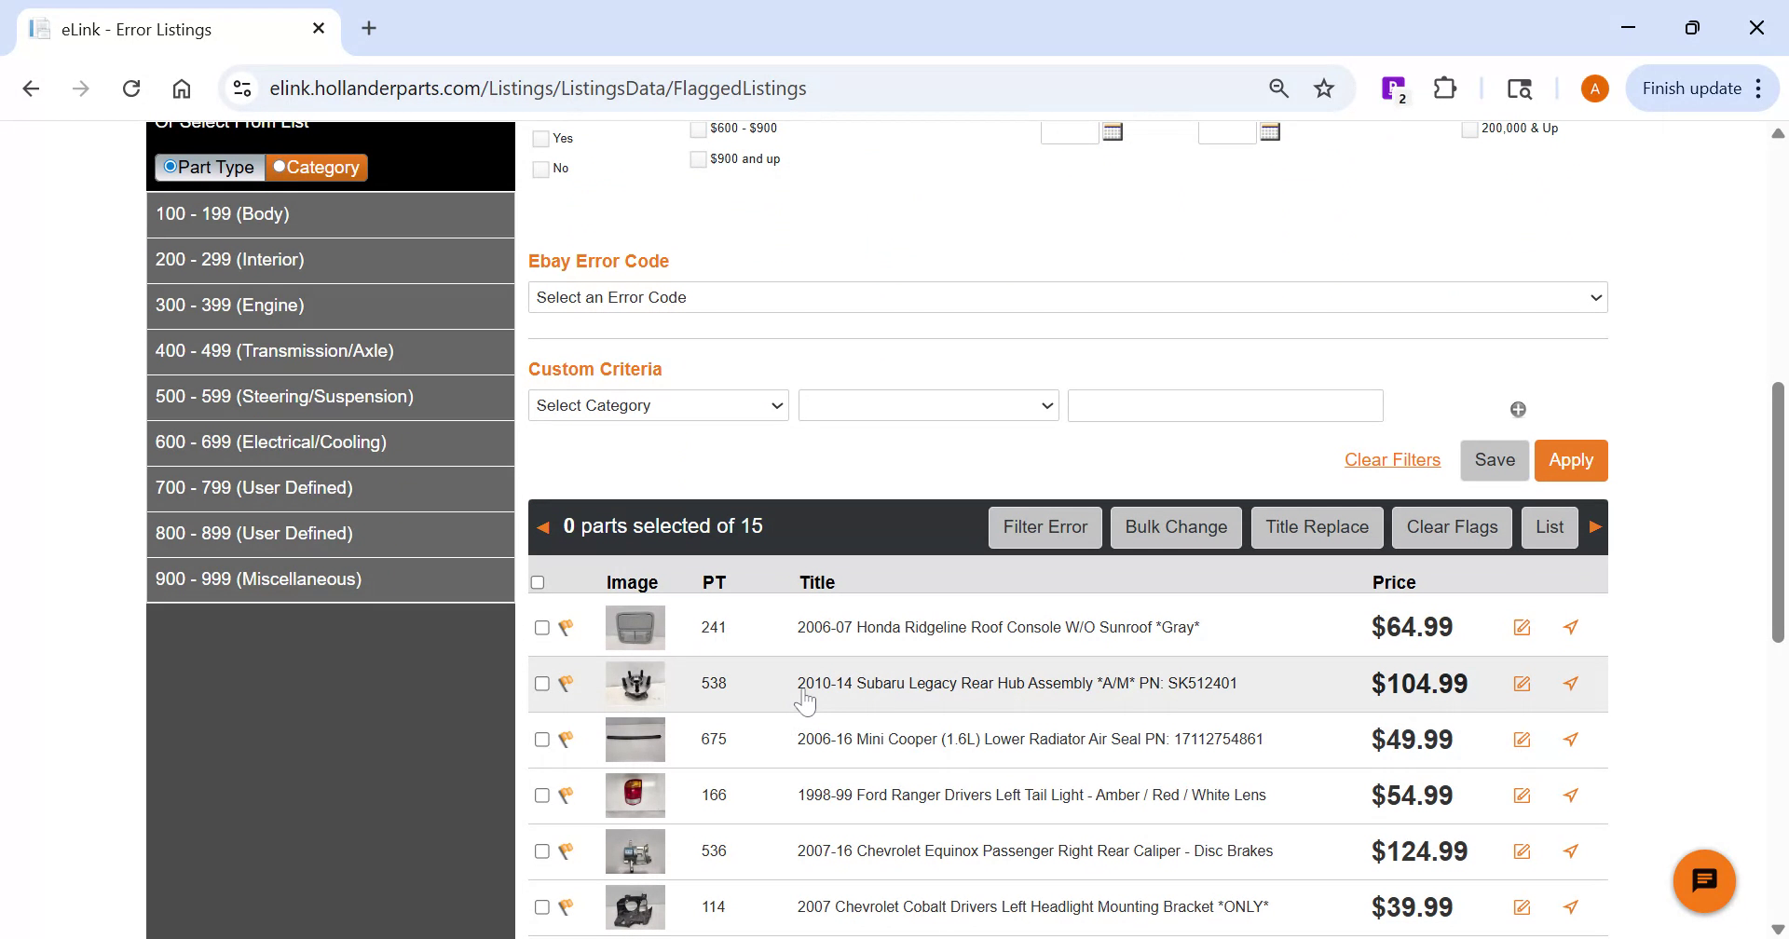Check the $900 and up price filter
Viewport: 1789px width, 939px height.
tap(697, 159)
